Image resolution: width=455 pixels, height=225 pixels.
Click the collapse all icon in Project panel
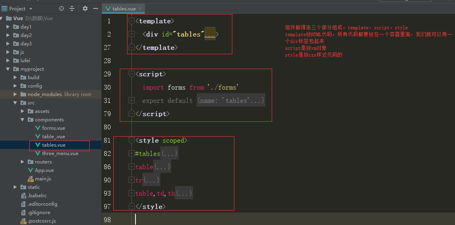coord(72,9)
